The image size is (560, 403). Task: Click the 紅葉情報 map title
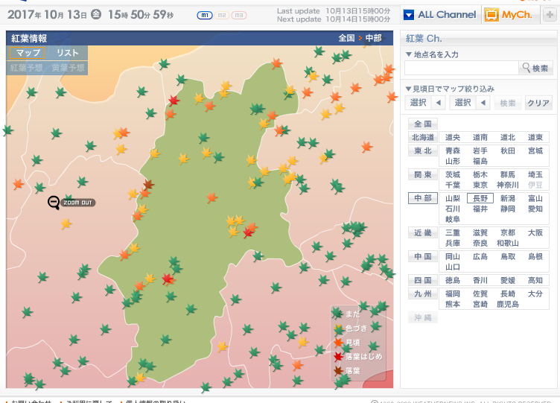[29, 38]
